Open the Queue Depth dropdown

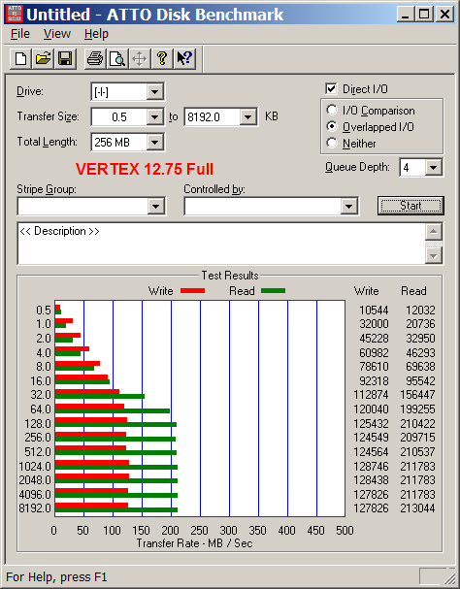click(x=434, y=168)
